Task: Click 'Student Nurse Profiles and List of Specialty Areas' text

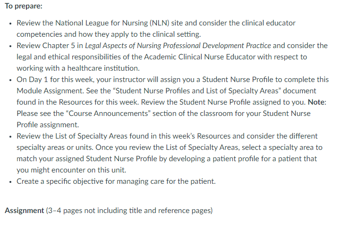Action: coord(197,91)
